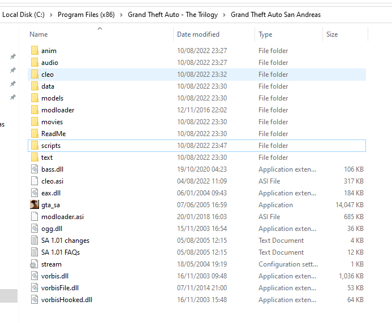Viewport: 392px width, 323px height.
Task: Select the text folder icon
Action: (x=35, y=157)
